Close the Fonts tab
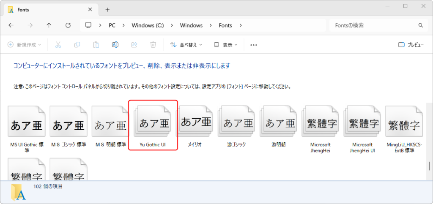 tap(90, 9)
